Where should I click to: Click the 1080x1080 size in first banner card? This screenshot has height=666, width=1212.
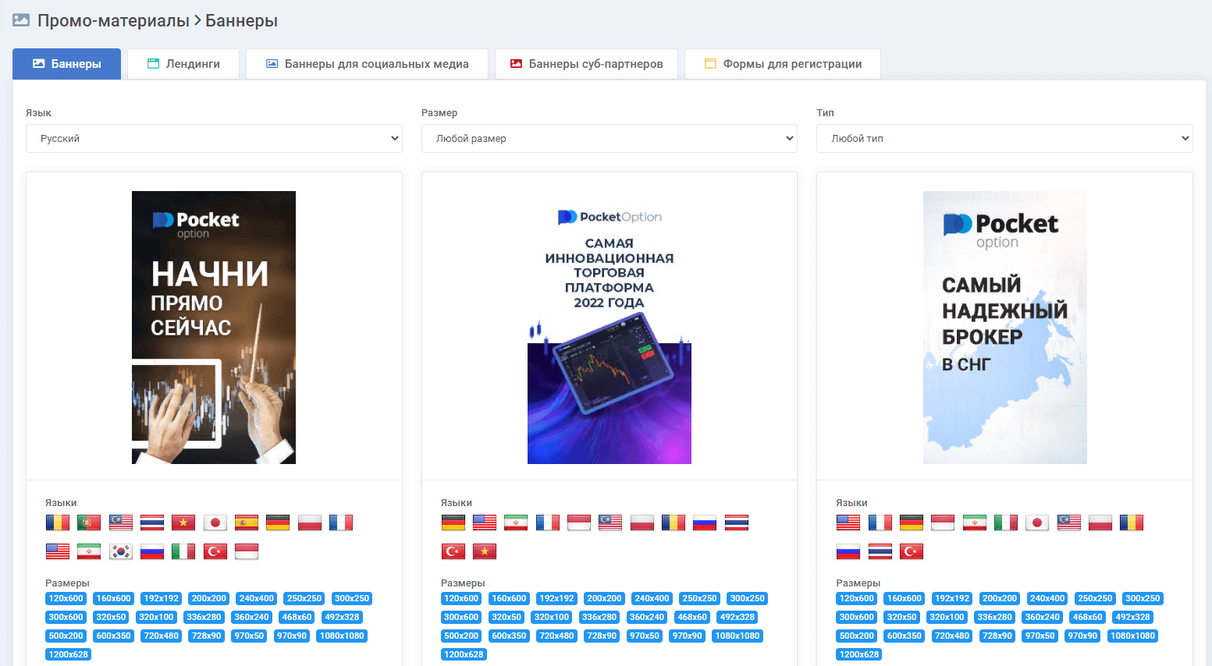pyautogui.click(x=342, y=636)
